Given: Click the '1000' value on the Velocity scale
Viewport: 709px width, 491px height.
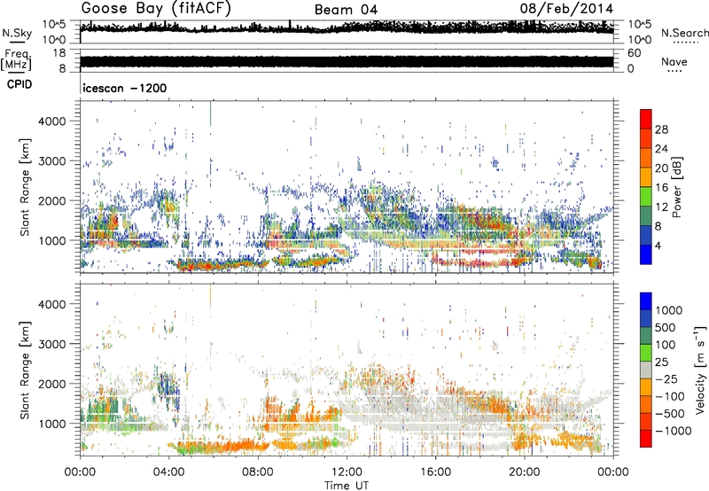Looking at the screenshot, I should (x=669, y=310).
